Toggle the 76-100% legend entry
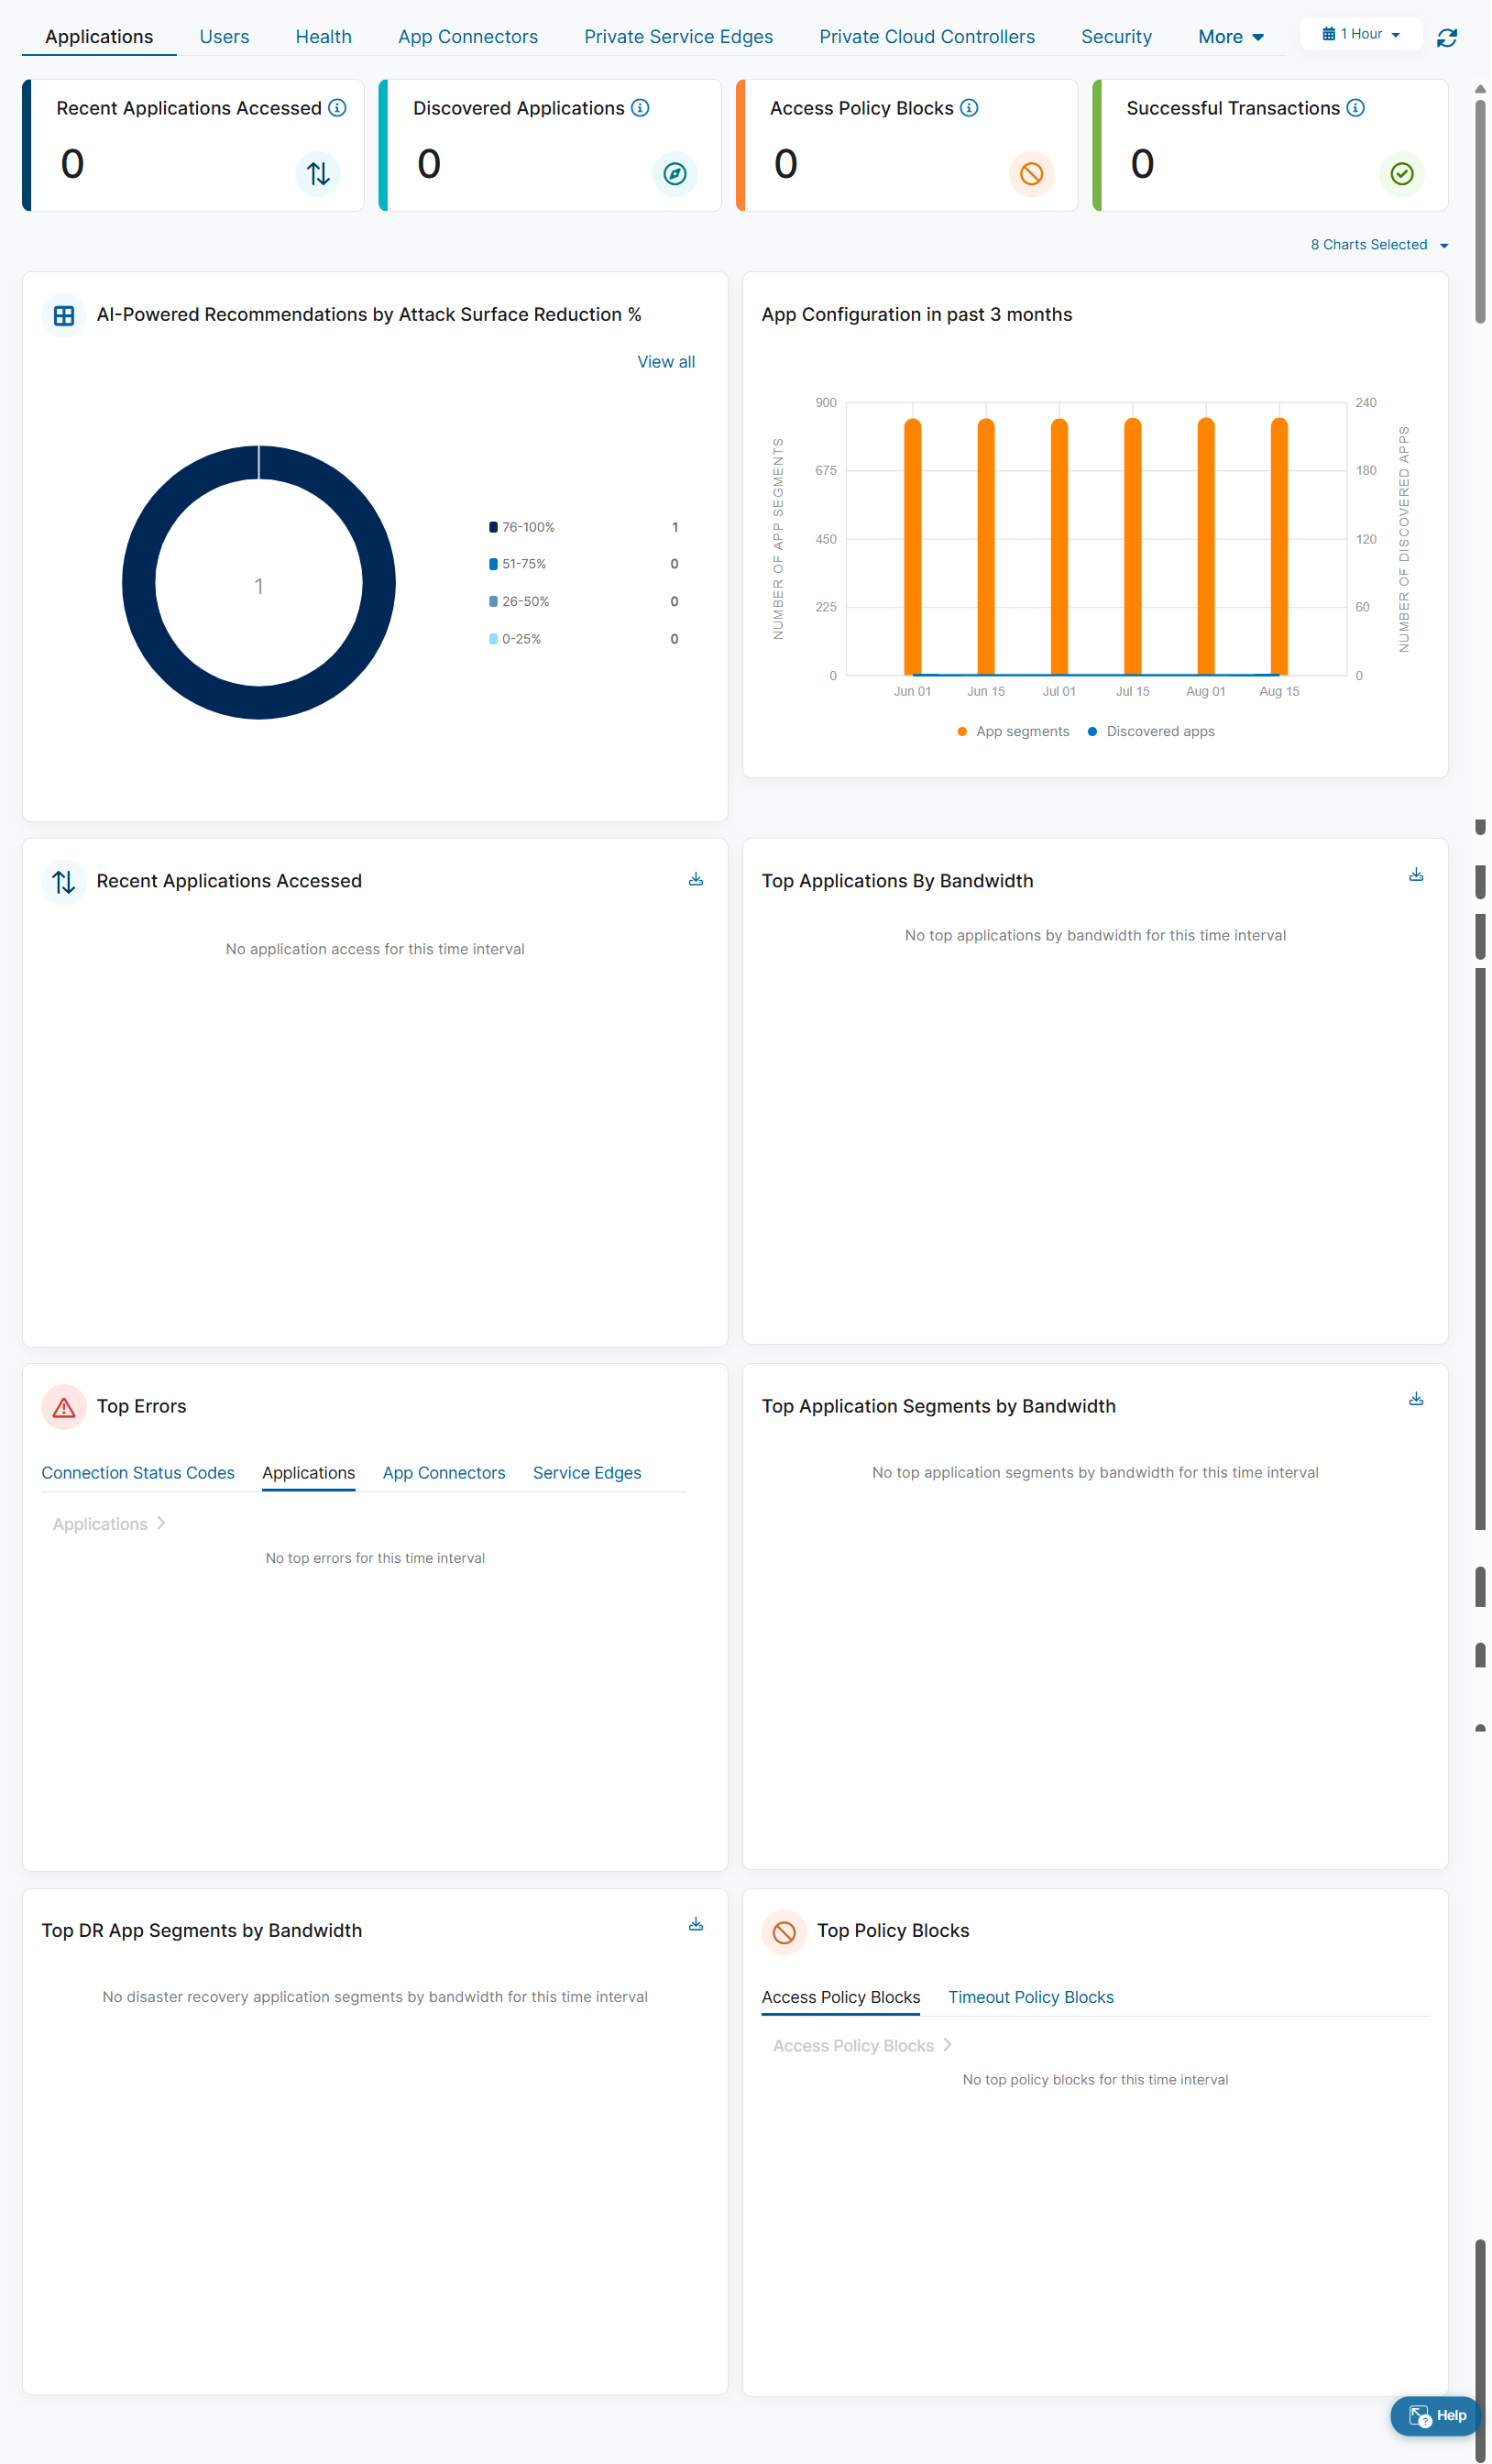Screen dimensions: 1492x2464 point(522,527)
